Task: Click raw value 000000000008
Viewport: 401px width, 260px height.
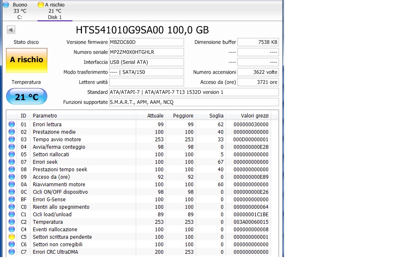Action: click(251, 229)
